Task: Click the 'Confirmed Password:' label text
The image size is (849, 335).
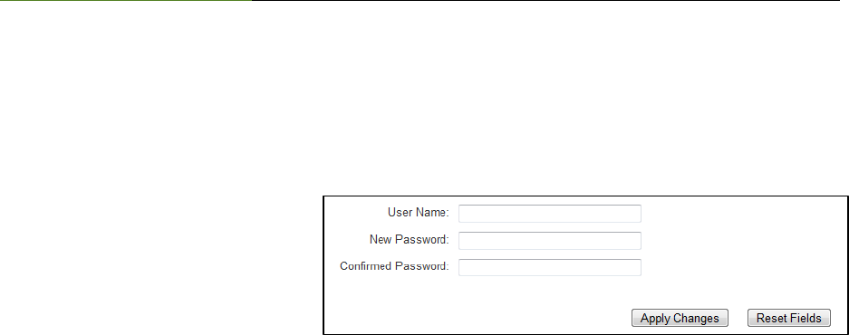Action: pos(394,266)
